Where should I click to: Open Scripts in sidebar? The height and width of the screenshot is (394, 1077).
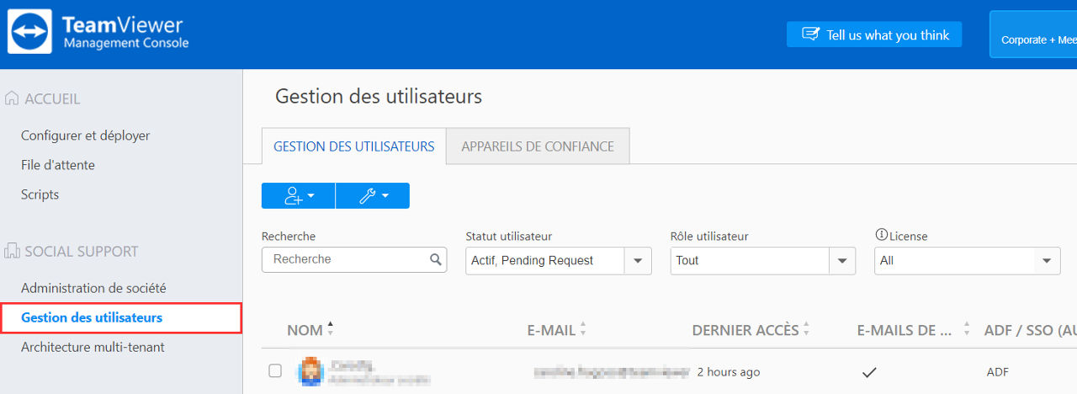pos(40,194)
